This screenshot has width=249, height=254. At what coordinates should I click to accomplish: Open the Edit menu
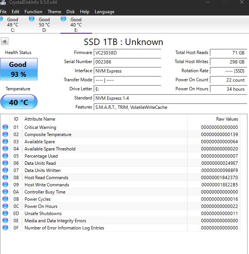[x=15, y=12]
